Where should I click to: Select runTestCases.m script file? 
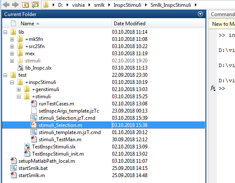point(57,104)
